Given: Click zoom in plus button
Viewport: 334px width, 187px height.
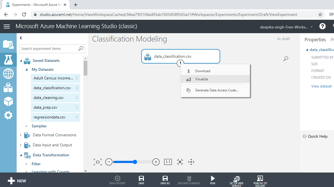Looking at the screenshot, I should click(x=156, y=162).
